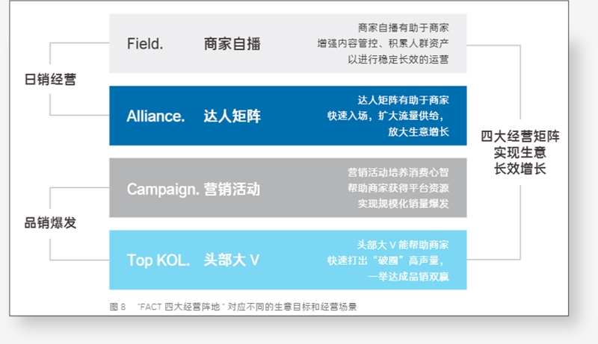Click the Alliance. label
This screenshot has height=344, width=598.
(155, 116)
